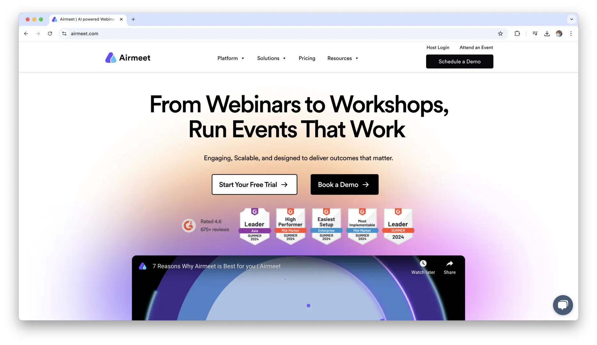This screenshot has height=345, width=597.
Task: Open the Chrome profile avatar
Action: [559, 34]
